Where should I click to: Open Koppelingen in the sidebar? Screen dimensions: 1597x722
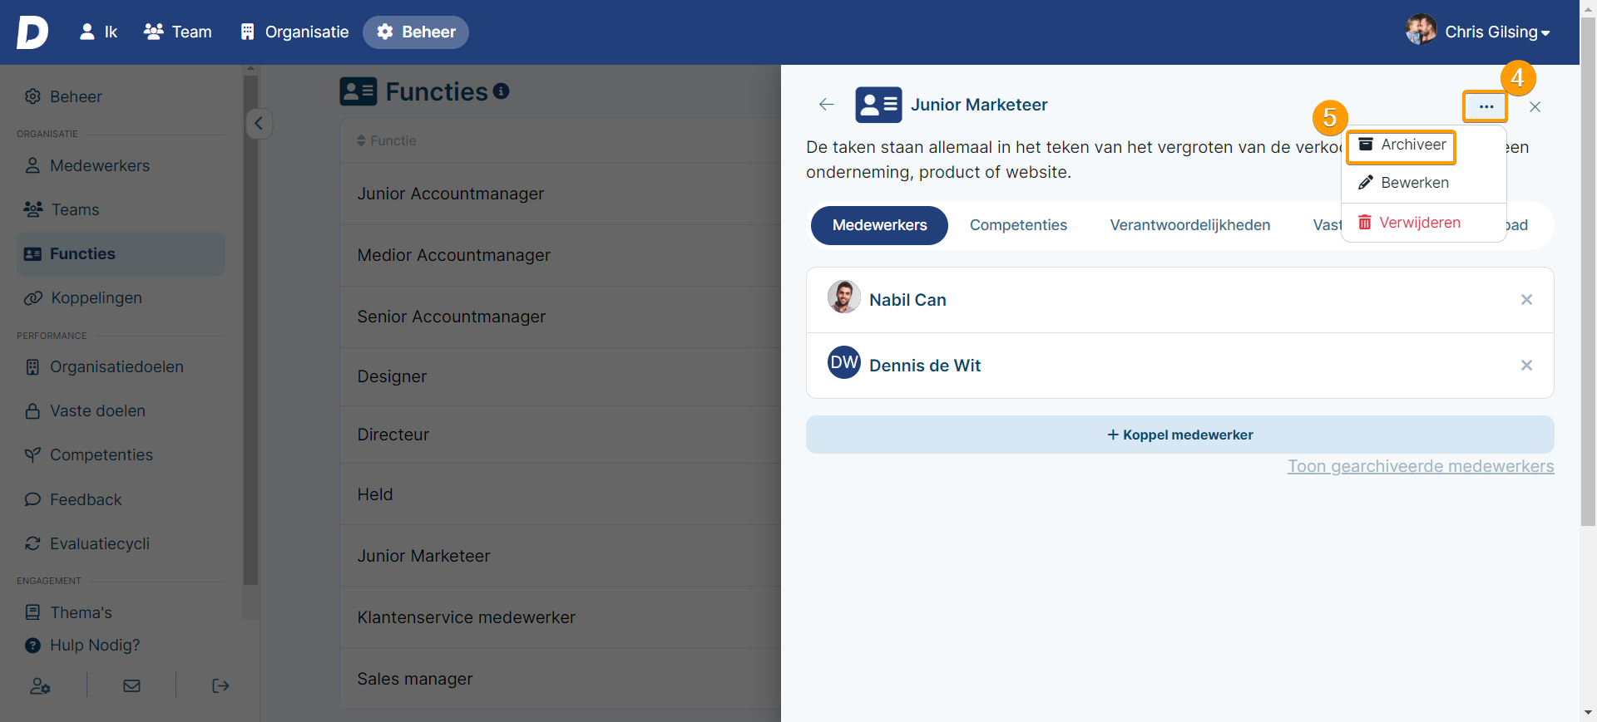point(83,297)
